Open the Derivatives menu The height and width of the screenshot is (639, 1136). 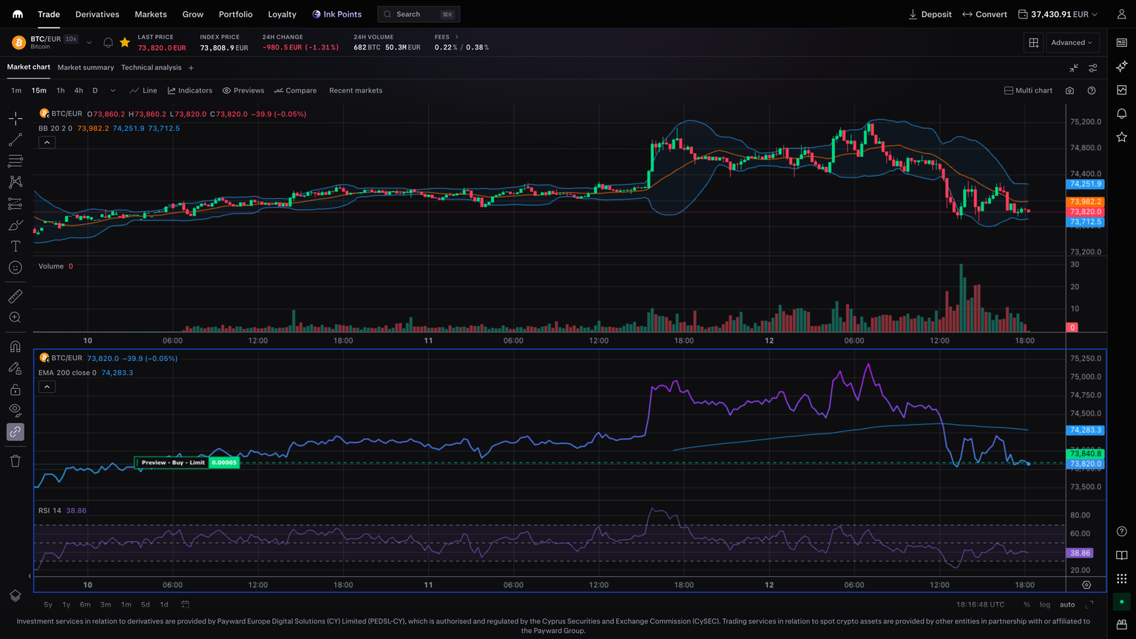point(98,14)
